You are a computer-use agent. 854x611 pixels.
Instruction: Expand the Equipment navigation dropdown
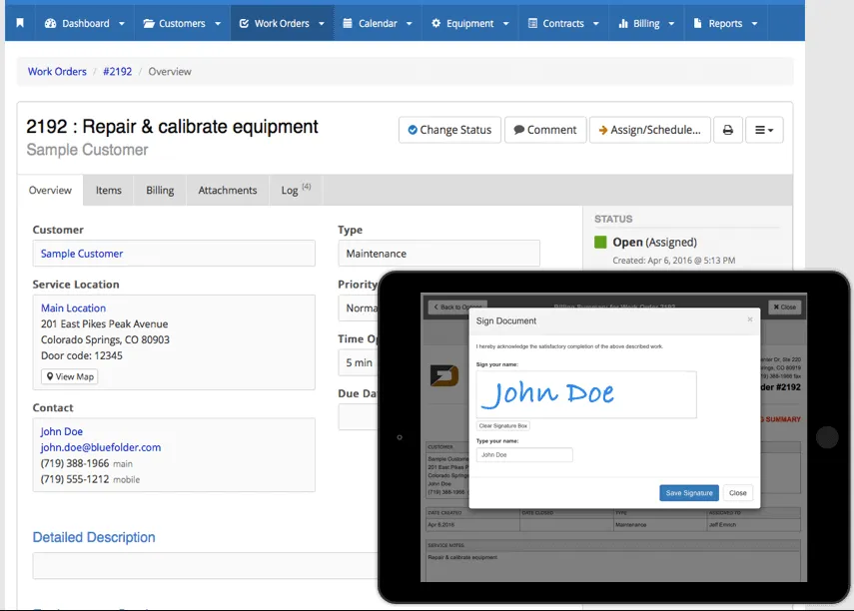point(470,23)
